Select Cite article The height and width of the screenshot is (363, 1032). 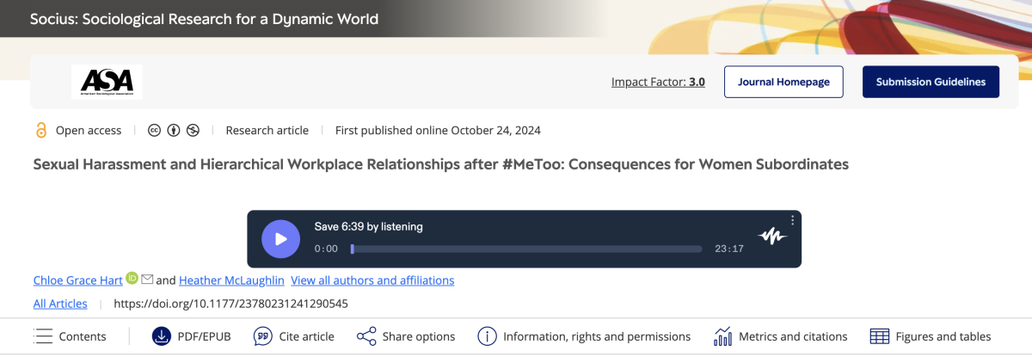293,336
